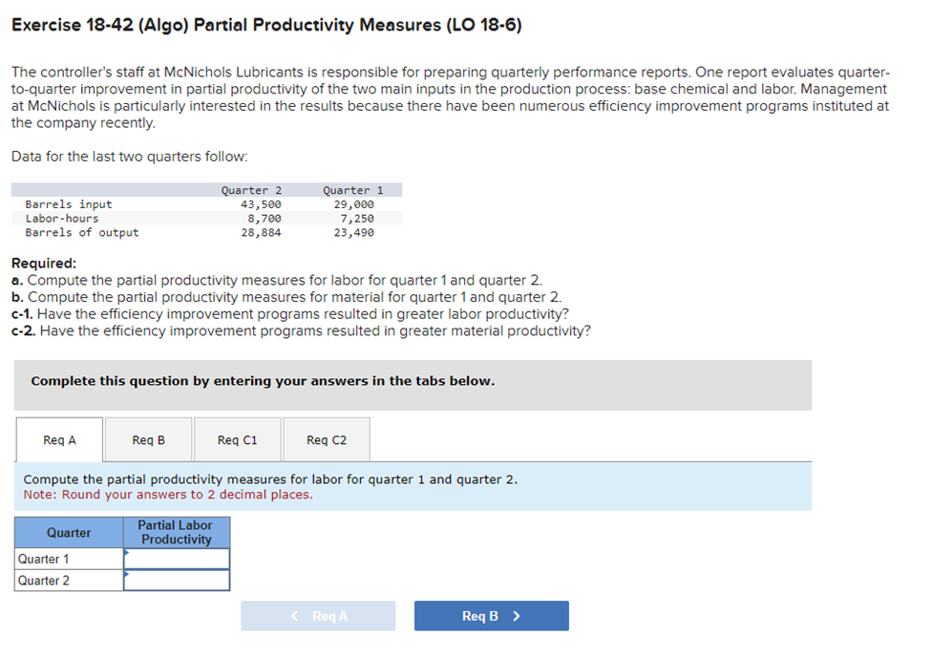Click the Barrels input row label
The width and height of the screenshot is (931, 658).
tap(69, 204)
